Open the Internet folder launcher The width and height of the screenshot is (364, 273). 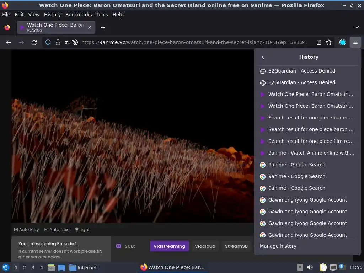coord(83,268)
